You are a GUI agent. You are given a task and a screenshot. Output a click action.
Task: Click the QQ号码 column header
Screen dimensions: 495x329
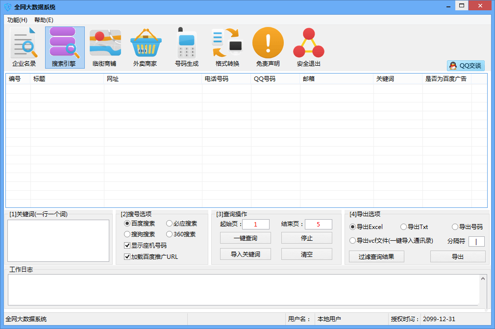[x=275, y=79]
